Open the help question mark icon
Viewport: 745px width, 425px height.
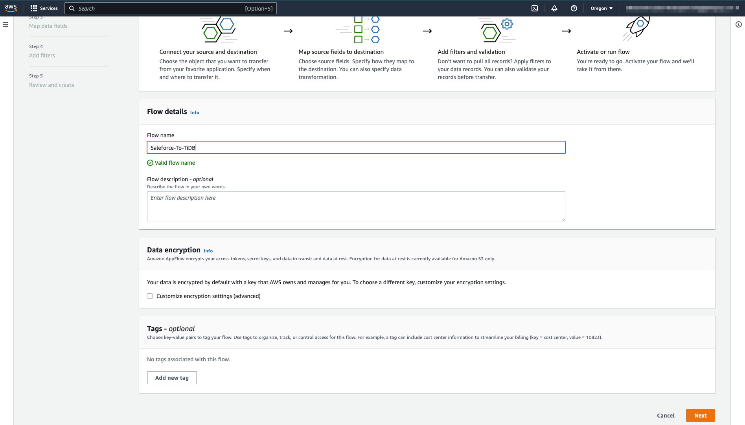(574, 8)
